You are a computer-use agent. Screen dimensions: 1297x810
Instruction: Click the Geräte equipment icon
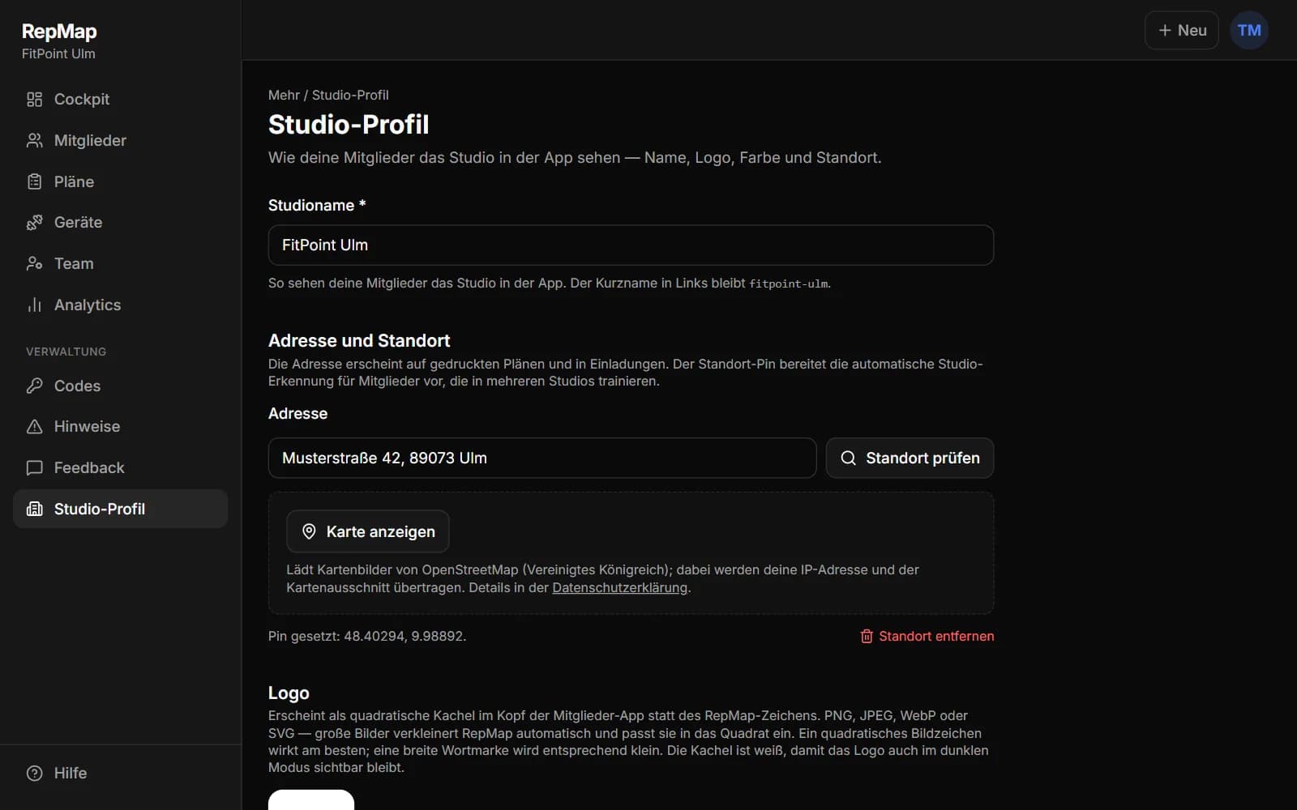point(34,222)
